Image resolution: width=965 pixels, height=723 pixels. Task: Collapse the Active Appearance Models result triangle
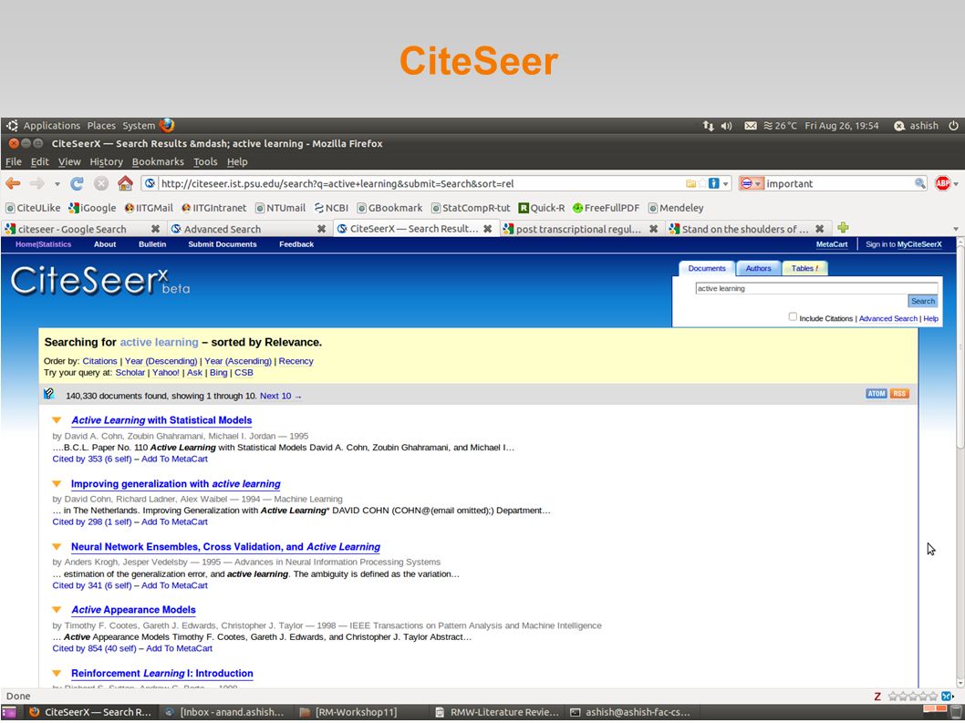click(57, 610)
